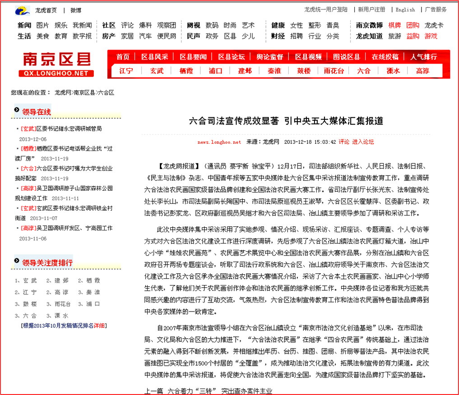Open the 南京微博 link
The width and height of the screenshot is (459, 395).
tap(370, 25)
